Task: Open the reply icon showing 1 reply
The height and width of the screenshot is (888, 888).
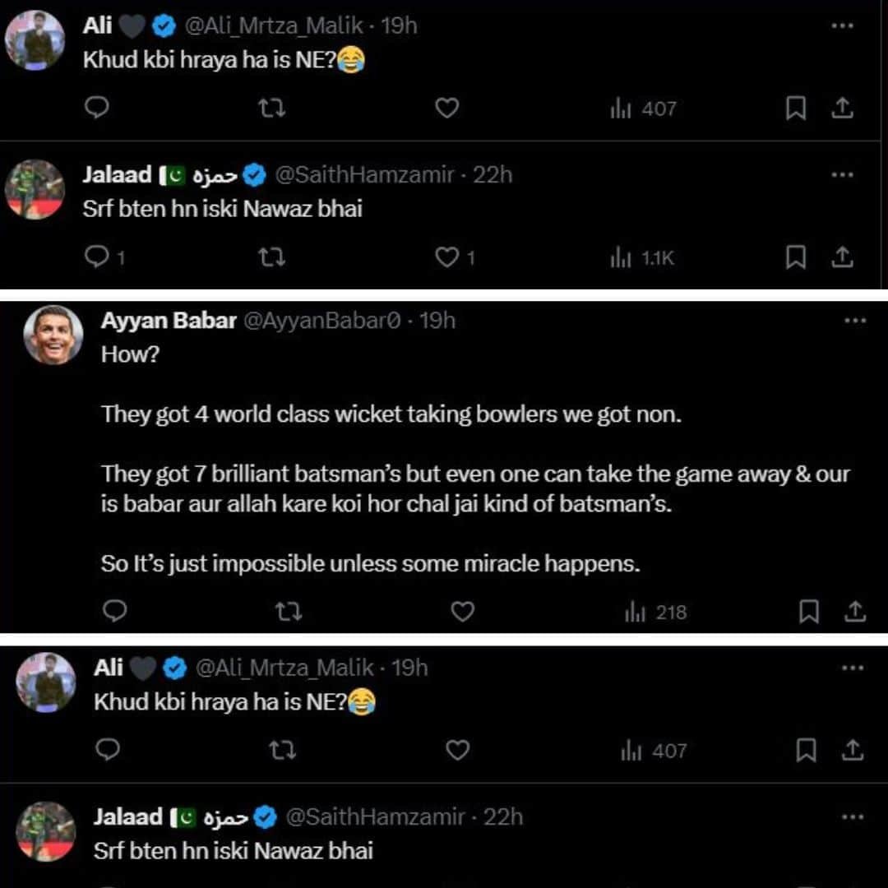Action: pyautogui.click(x=98, y=257)
